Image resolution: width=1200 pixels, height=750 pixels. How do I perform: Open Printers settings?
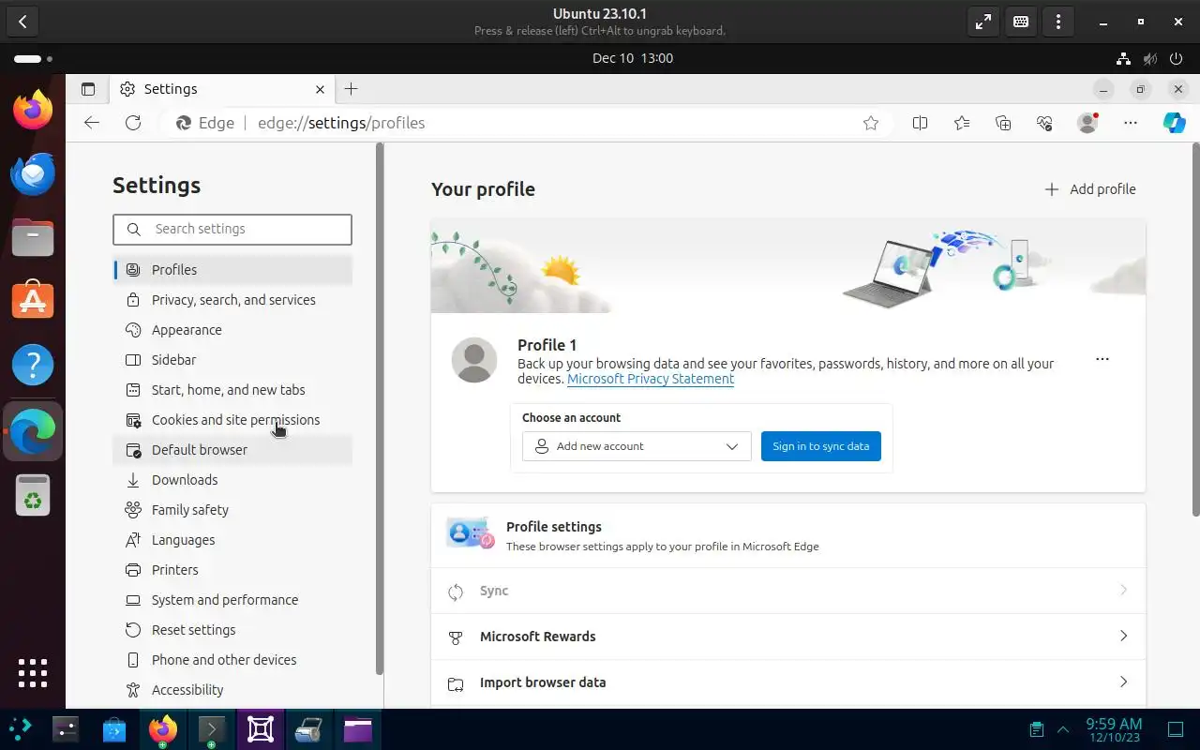point(232,570)
